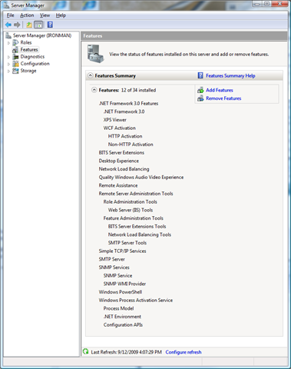Click the Configuration node icon
Image resolution: width=291 pixels, height=369 pixels.
click(15, 64)
